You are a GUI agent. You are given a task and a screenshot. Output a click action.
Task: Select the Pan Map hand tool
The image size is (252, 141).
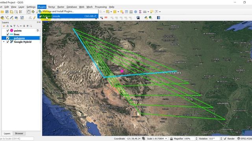[x=28, y=12]
